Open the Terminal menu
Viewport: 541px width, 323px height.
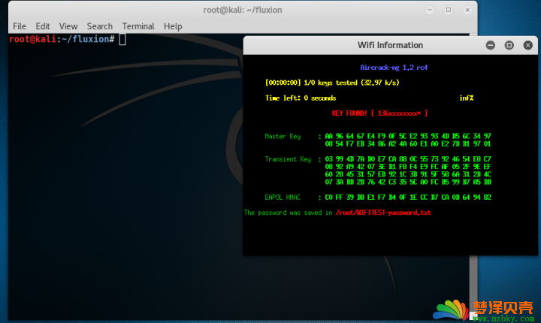138,26
